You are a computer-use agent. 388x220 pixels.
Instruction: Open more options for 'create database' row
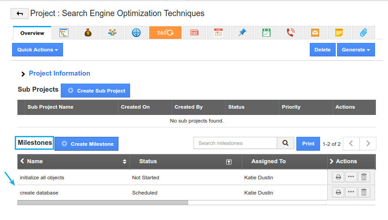[351, 192]
